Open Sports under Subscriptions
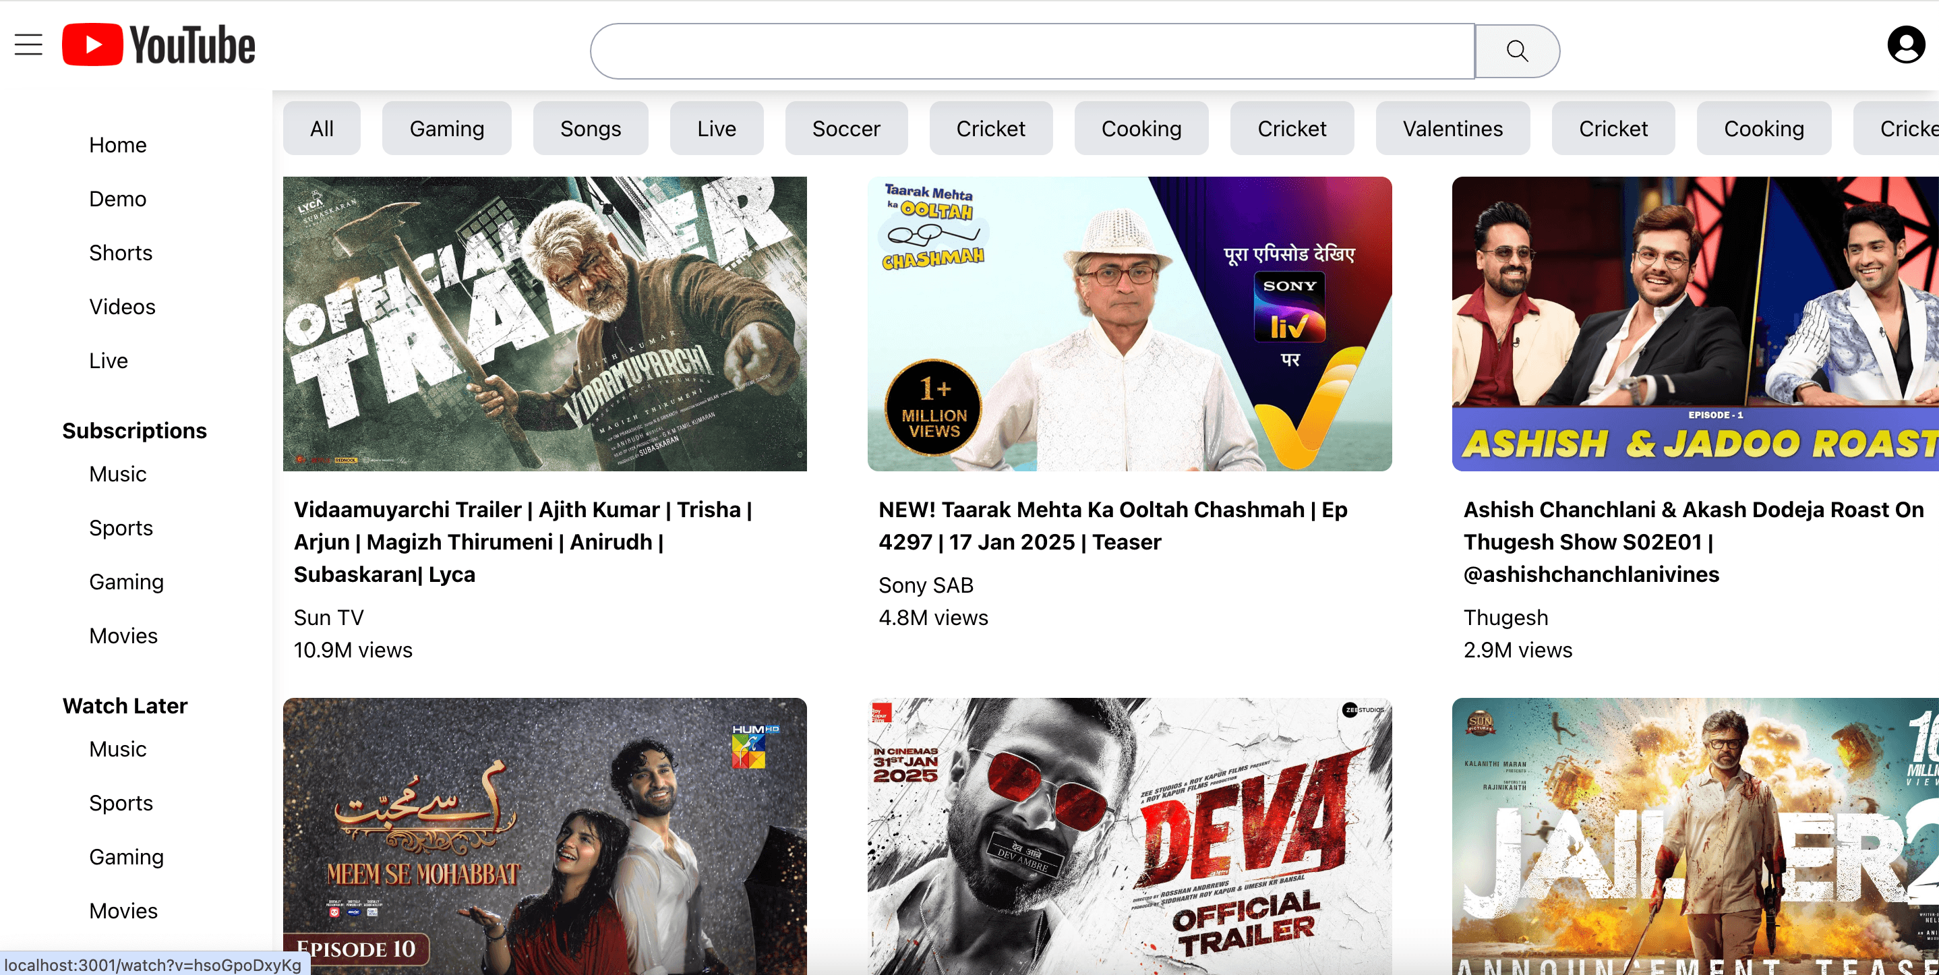This screenshot has width=1939, height=975. click(x=121, y=529)
